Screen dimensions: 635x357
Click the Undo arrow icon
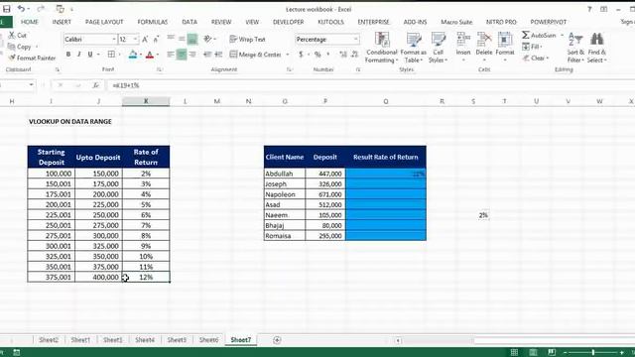click(x=21, y=9)
